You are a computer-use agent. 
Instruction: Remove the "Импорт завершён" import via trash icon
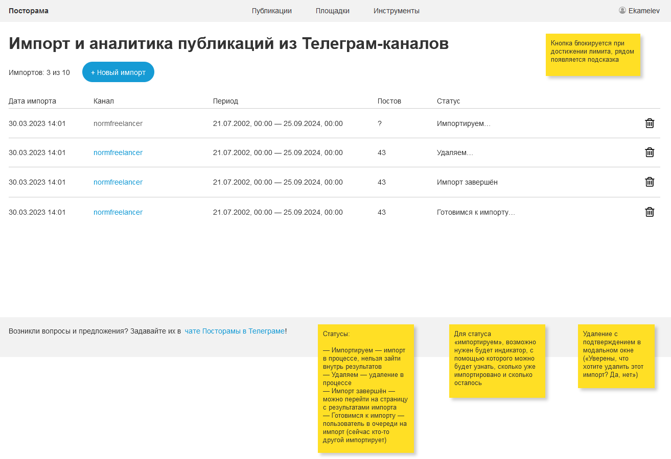(x=650, y=182)
